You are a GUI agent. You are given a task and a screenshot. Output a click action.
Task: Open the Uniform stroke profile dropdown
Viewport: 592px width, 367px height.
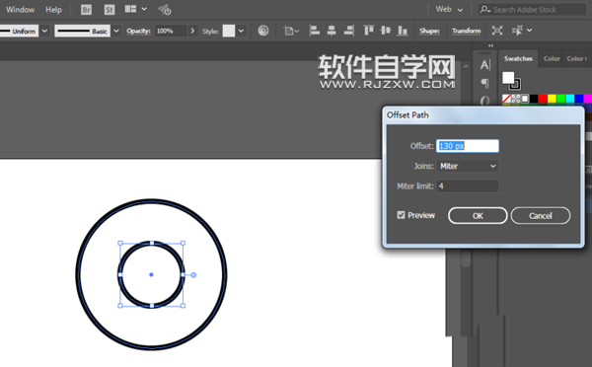click(44, 31)
